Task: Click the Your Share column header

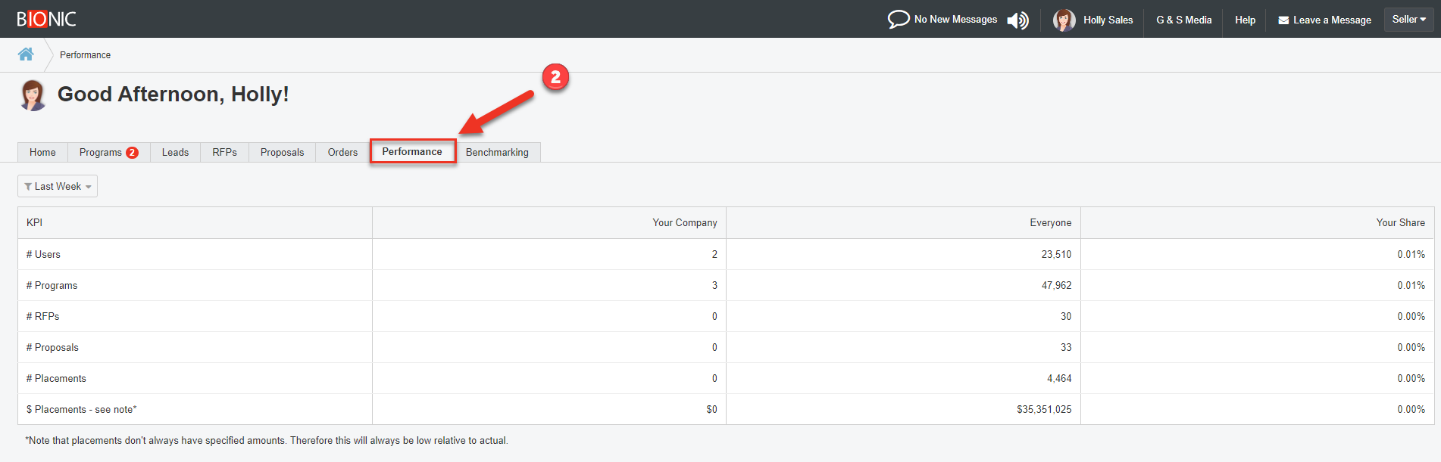Action: [1400, 223]
